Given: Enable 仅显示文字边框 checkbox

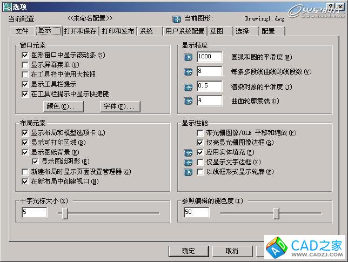Looking at the screenshot, I should (x=200, y=162).
